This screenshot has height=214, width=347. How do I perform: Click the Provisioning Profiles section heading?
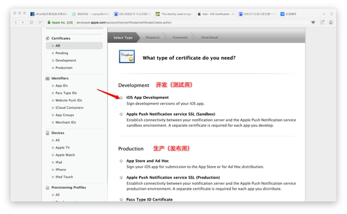[69, 188]
